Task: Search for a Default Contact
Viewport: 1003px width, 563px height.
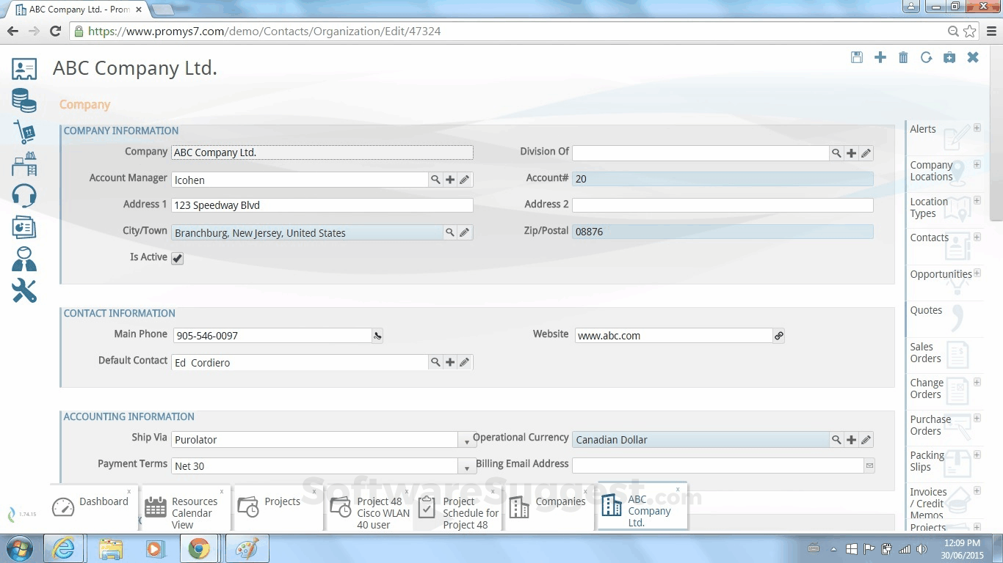Action: pyautogui.click(x=435, y=362)
